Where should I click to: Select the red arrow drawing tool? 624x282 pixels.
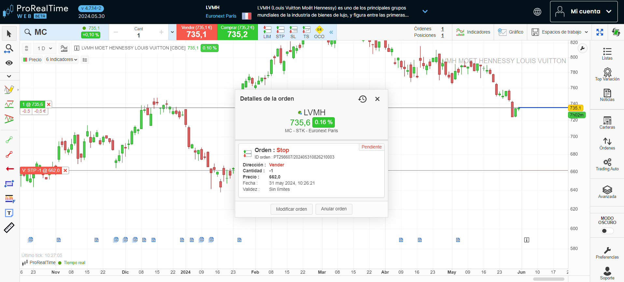pos(10,169)
